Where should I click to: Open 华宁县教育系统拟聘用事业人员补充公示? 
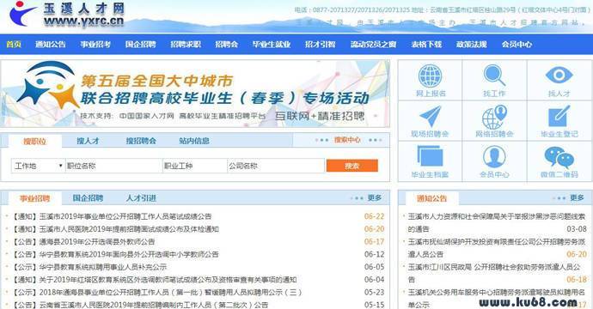pos(89,267)
